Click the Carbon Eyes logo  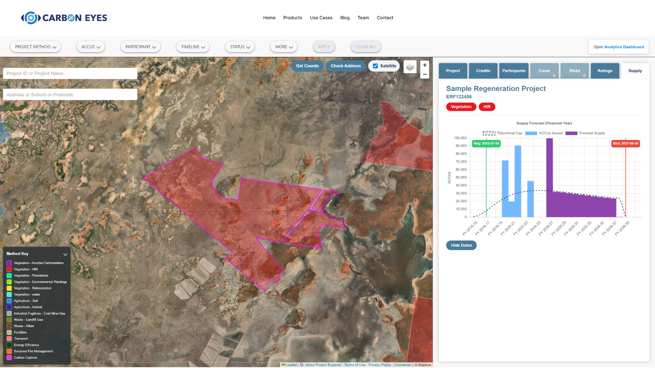tap(64, 18)
